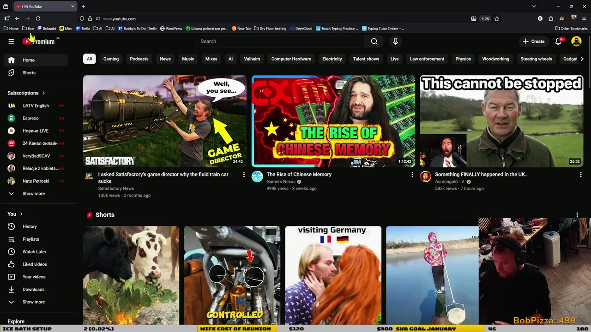Select the Podcasts filter chip

[x=139, y=59]
